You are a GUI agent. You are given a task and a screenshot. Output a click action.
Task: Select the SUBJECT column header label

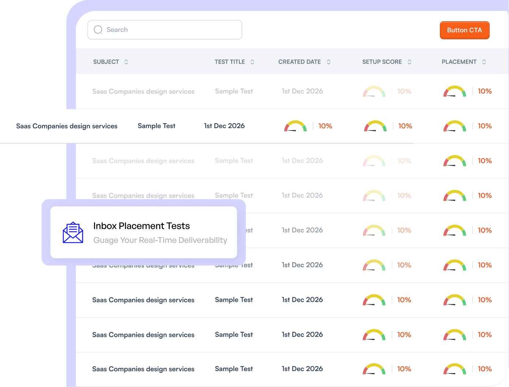pyautogui.click(x=106, y=62)
